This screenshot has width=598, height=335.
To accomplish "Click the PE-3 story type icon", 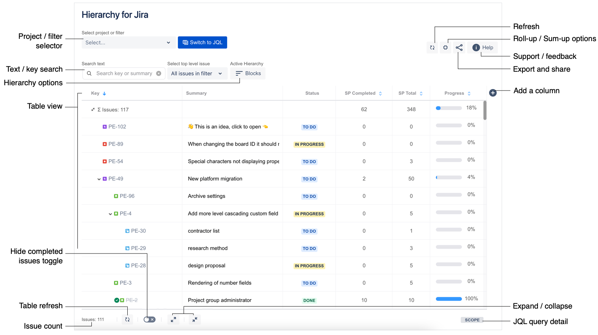I will tap(116, 283).
